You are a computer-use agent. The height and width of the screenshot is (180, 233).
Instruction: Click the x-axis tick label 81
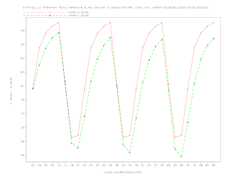pyautogui.click(x=207, y=165)
